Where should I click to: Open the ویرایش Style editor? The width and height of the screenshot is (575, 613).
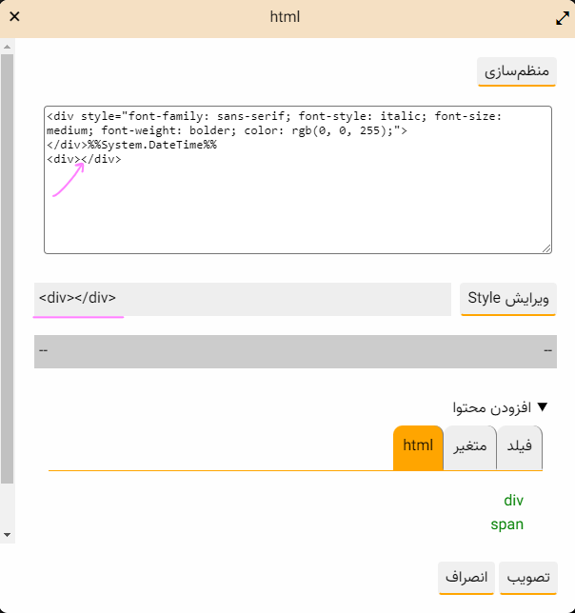point(508,299)
